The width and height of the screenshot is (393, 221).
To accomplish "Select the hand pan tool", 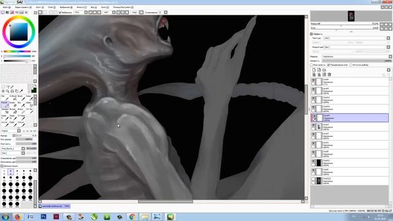I will coord(17,91).
